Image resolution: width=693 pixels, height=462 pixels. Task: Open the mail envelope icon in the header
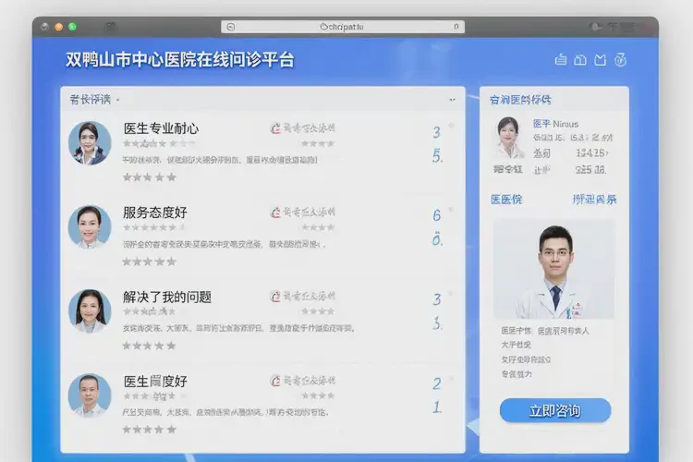[x=601, y=60]
